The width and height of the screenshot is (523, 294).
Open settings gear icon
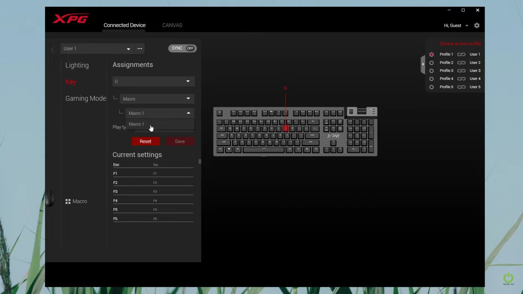pyautogui.click(x=477, y=25)
